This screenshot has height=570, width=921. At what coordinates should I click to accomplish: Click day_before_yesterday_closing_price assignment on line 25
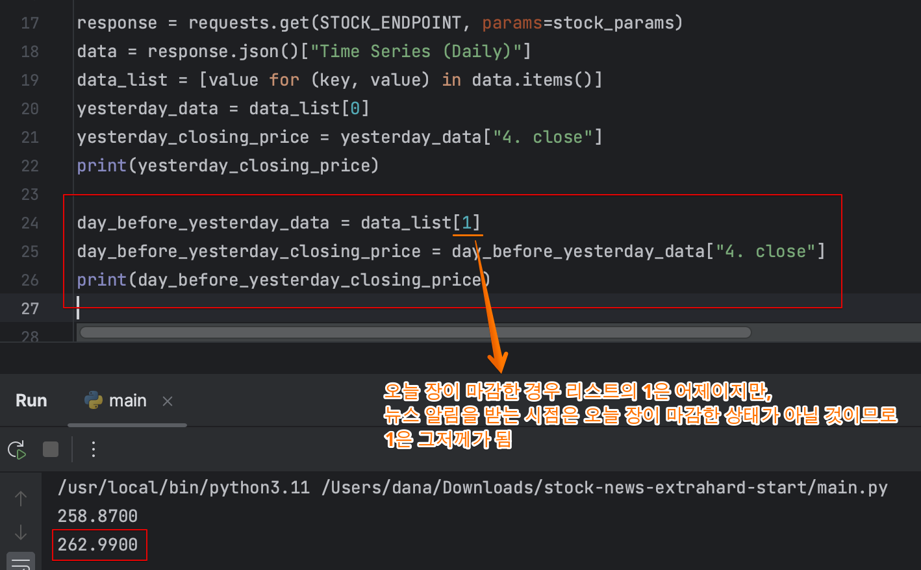[x=249, y=252]
